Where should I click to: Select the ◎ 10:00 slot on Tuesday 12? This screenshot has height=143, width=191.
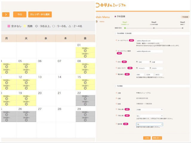click(26, 82)
